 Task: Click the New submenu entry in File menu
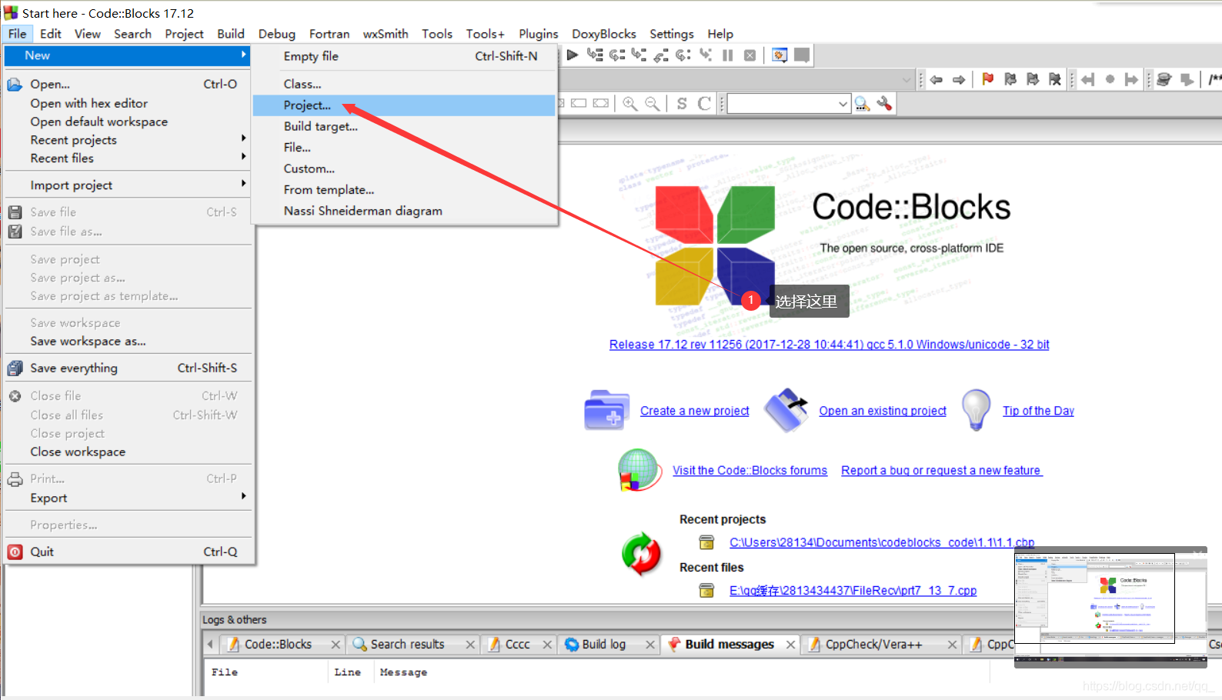[128, 55]
